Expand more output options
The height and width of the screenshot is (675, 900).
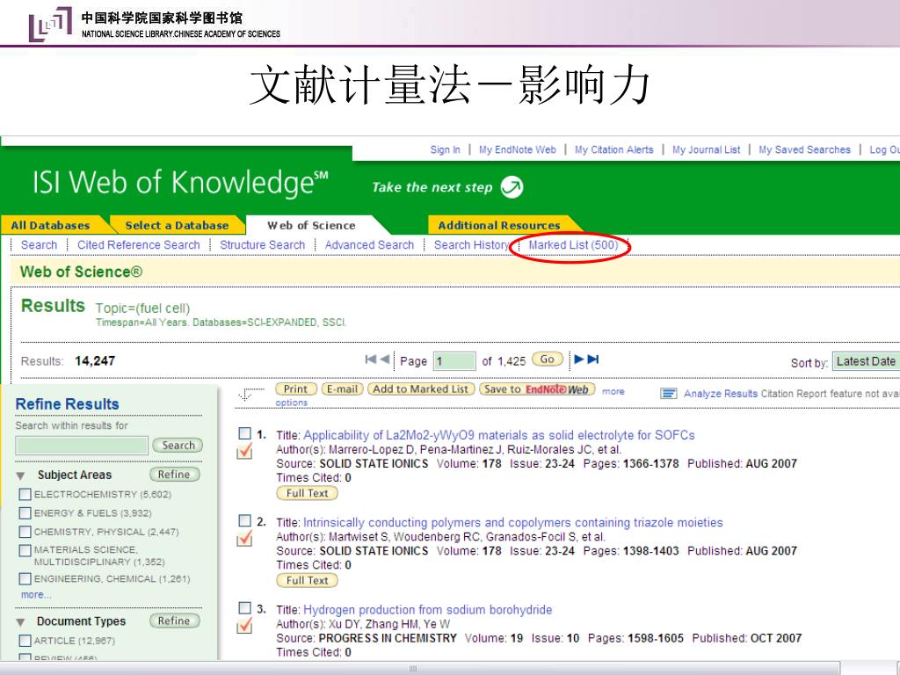click(613, 391)
